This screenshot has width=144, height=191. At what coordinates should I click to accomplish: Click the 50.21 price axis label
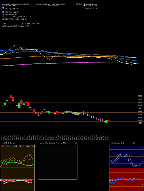pos(140,111)
